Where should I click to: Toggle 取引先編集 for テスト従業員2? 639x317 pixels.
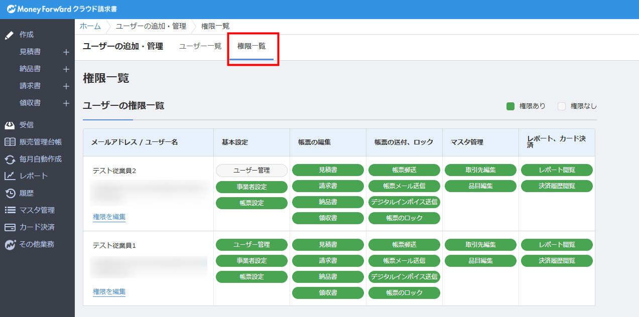pos(480,170)
